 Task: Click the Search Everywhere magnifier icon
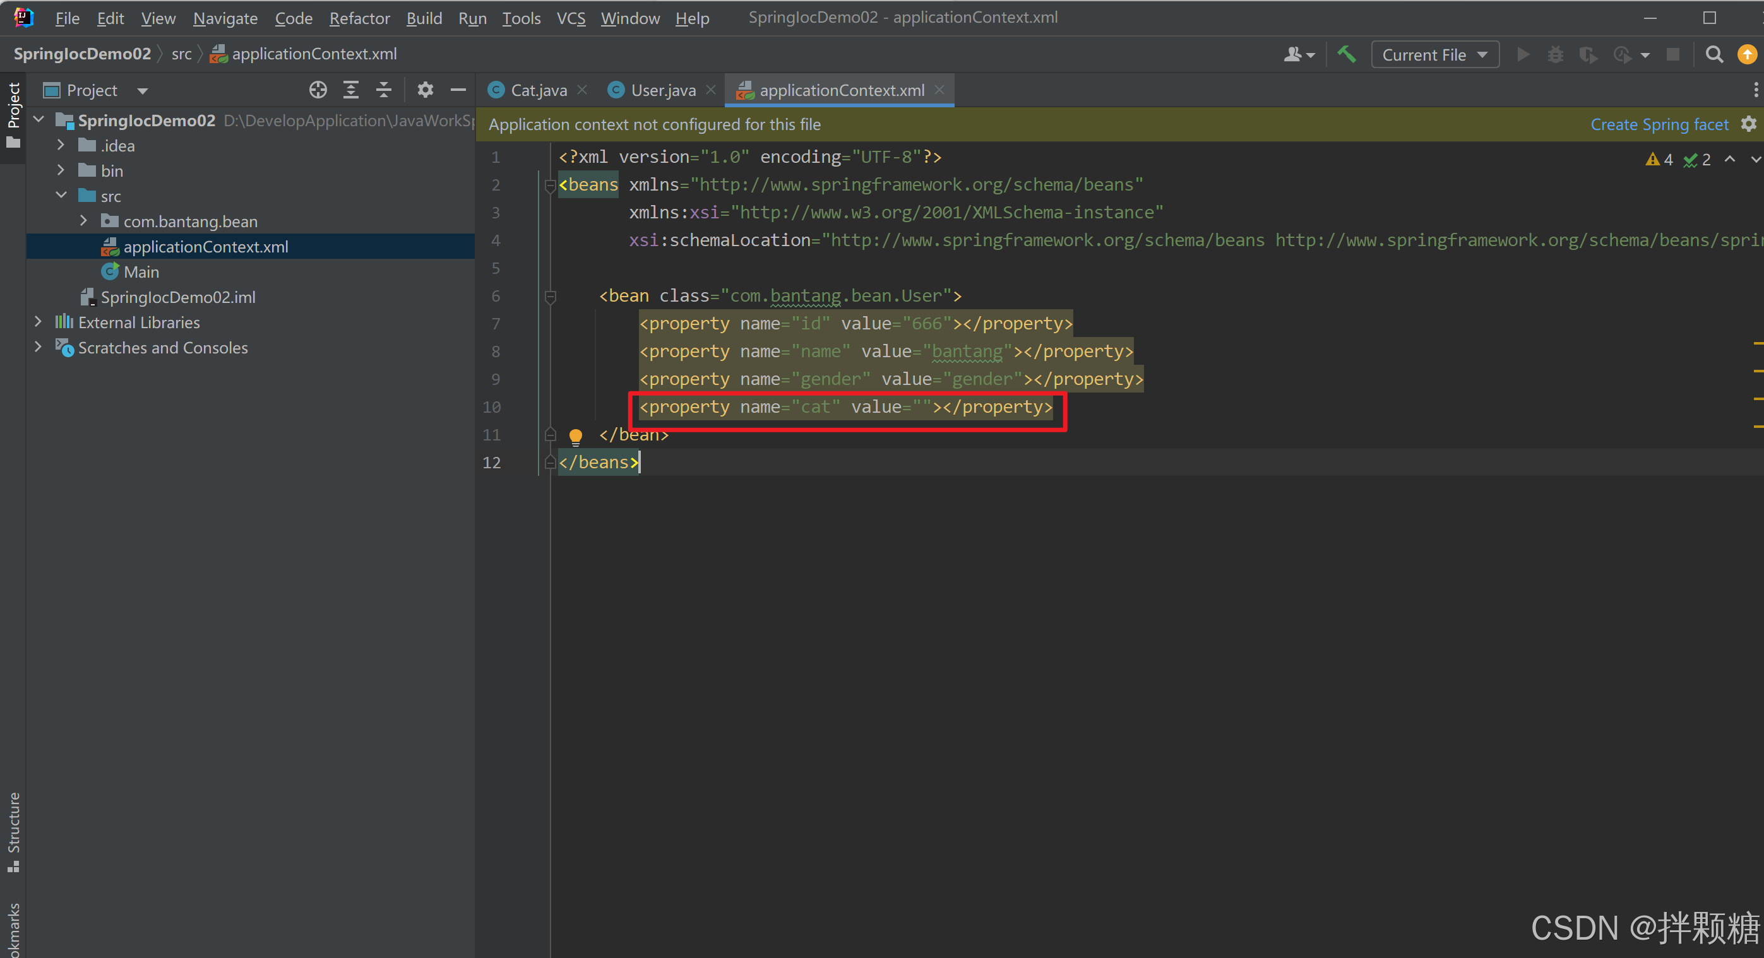tap(1714, 54)
